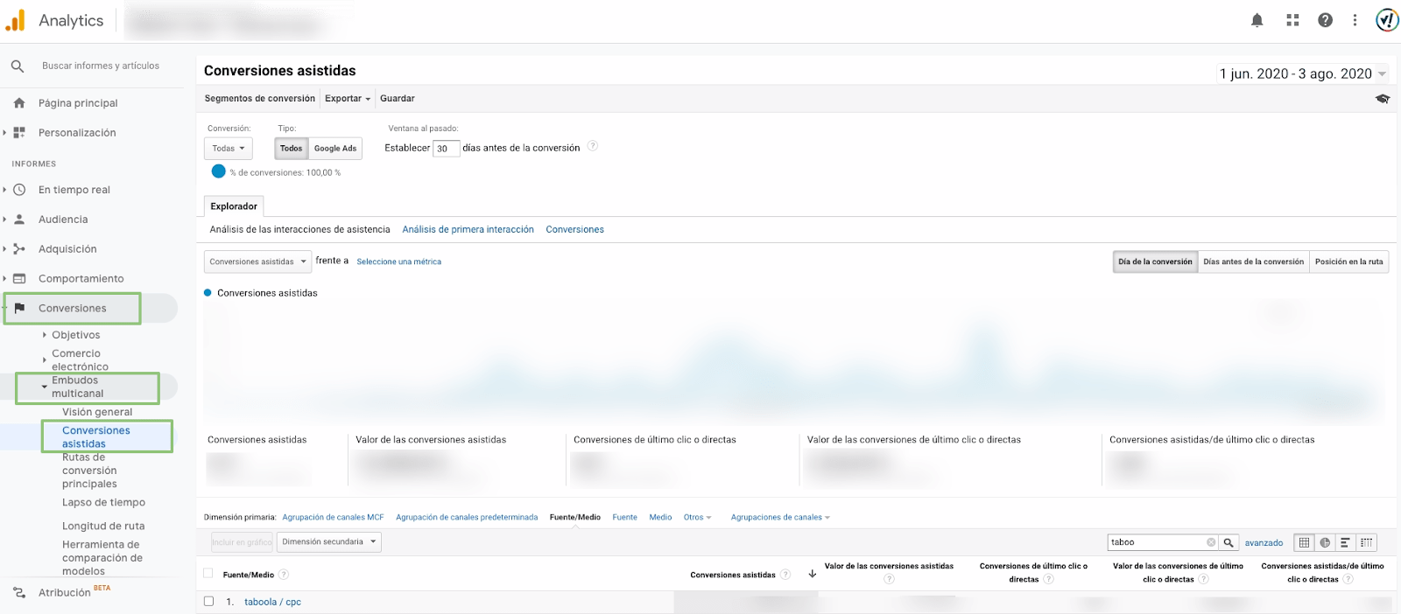Tick the header select-all checkbox in table
Viewport: 1401px width, 614px height.
tap(208, 574)
